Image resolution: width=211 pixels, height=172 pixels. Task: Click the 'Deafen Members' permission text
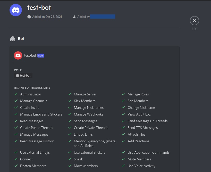coord(33,166)
